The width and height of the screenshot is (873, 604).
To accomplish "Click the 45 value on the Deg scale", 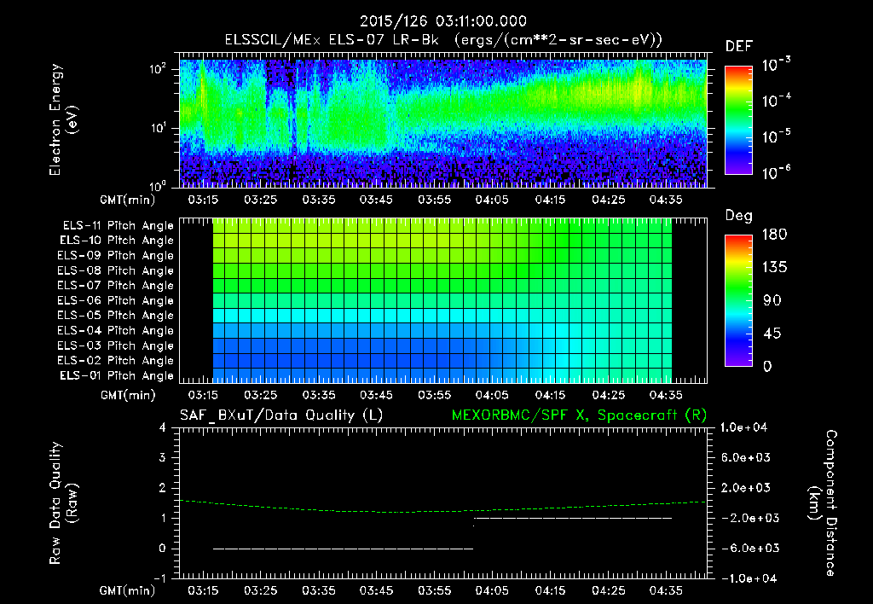I will (x=772, y=334).
